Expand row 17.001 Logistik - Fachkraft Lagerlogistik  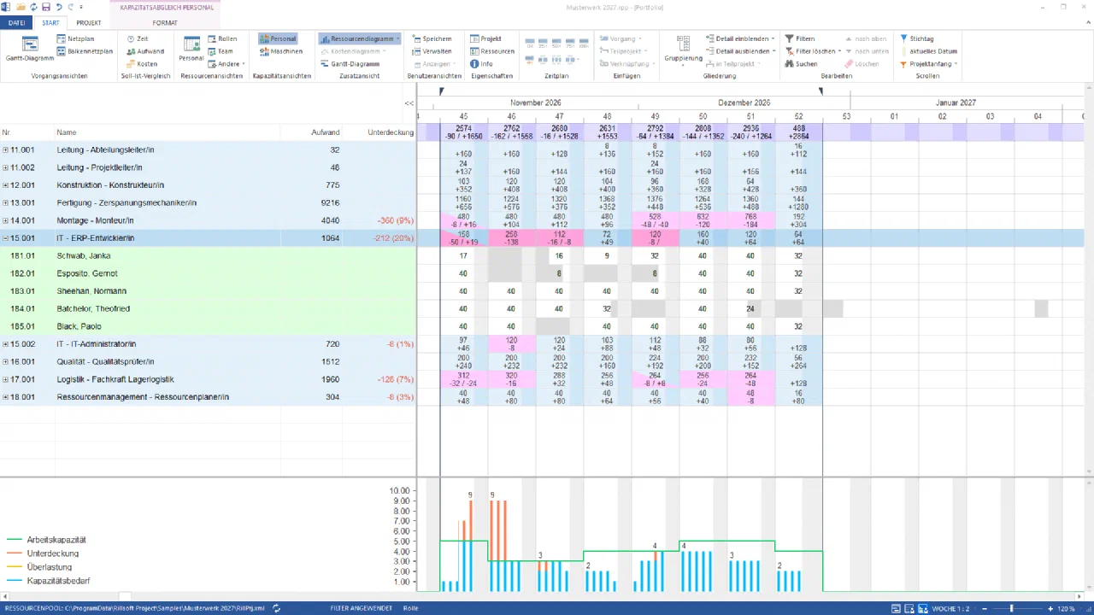tap(5, 379)
